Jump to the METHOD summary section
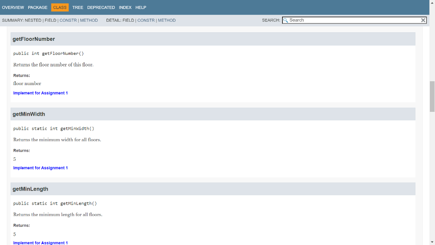This screenshot has width=435, height=245. [89, 20]
